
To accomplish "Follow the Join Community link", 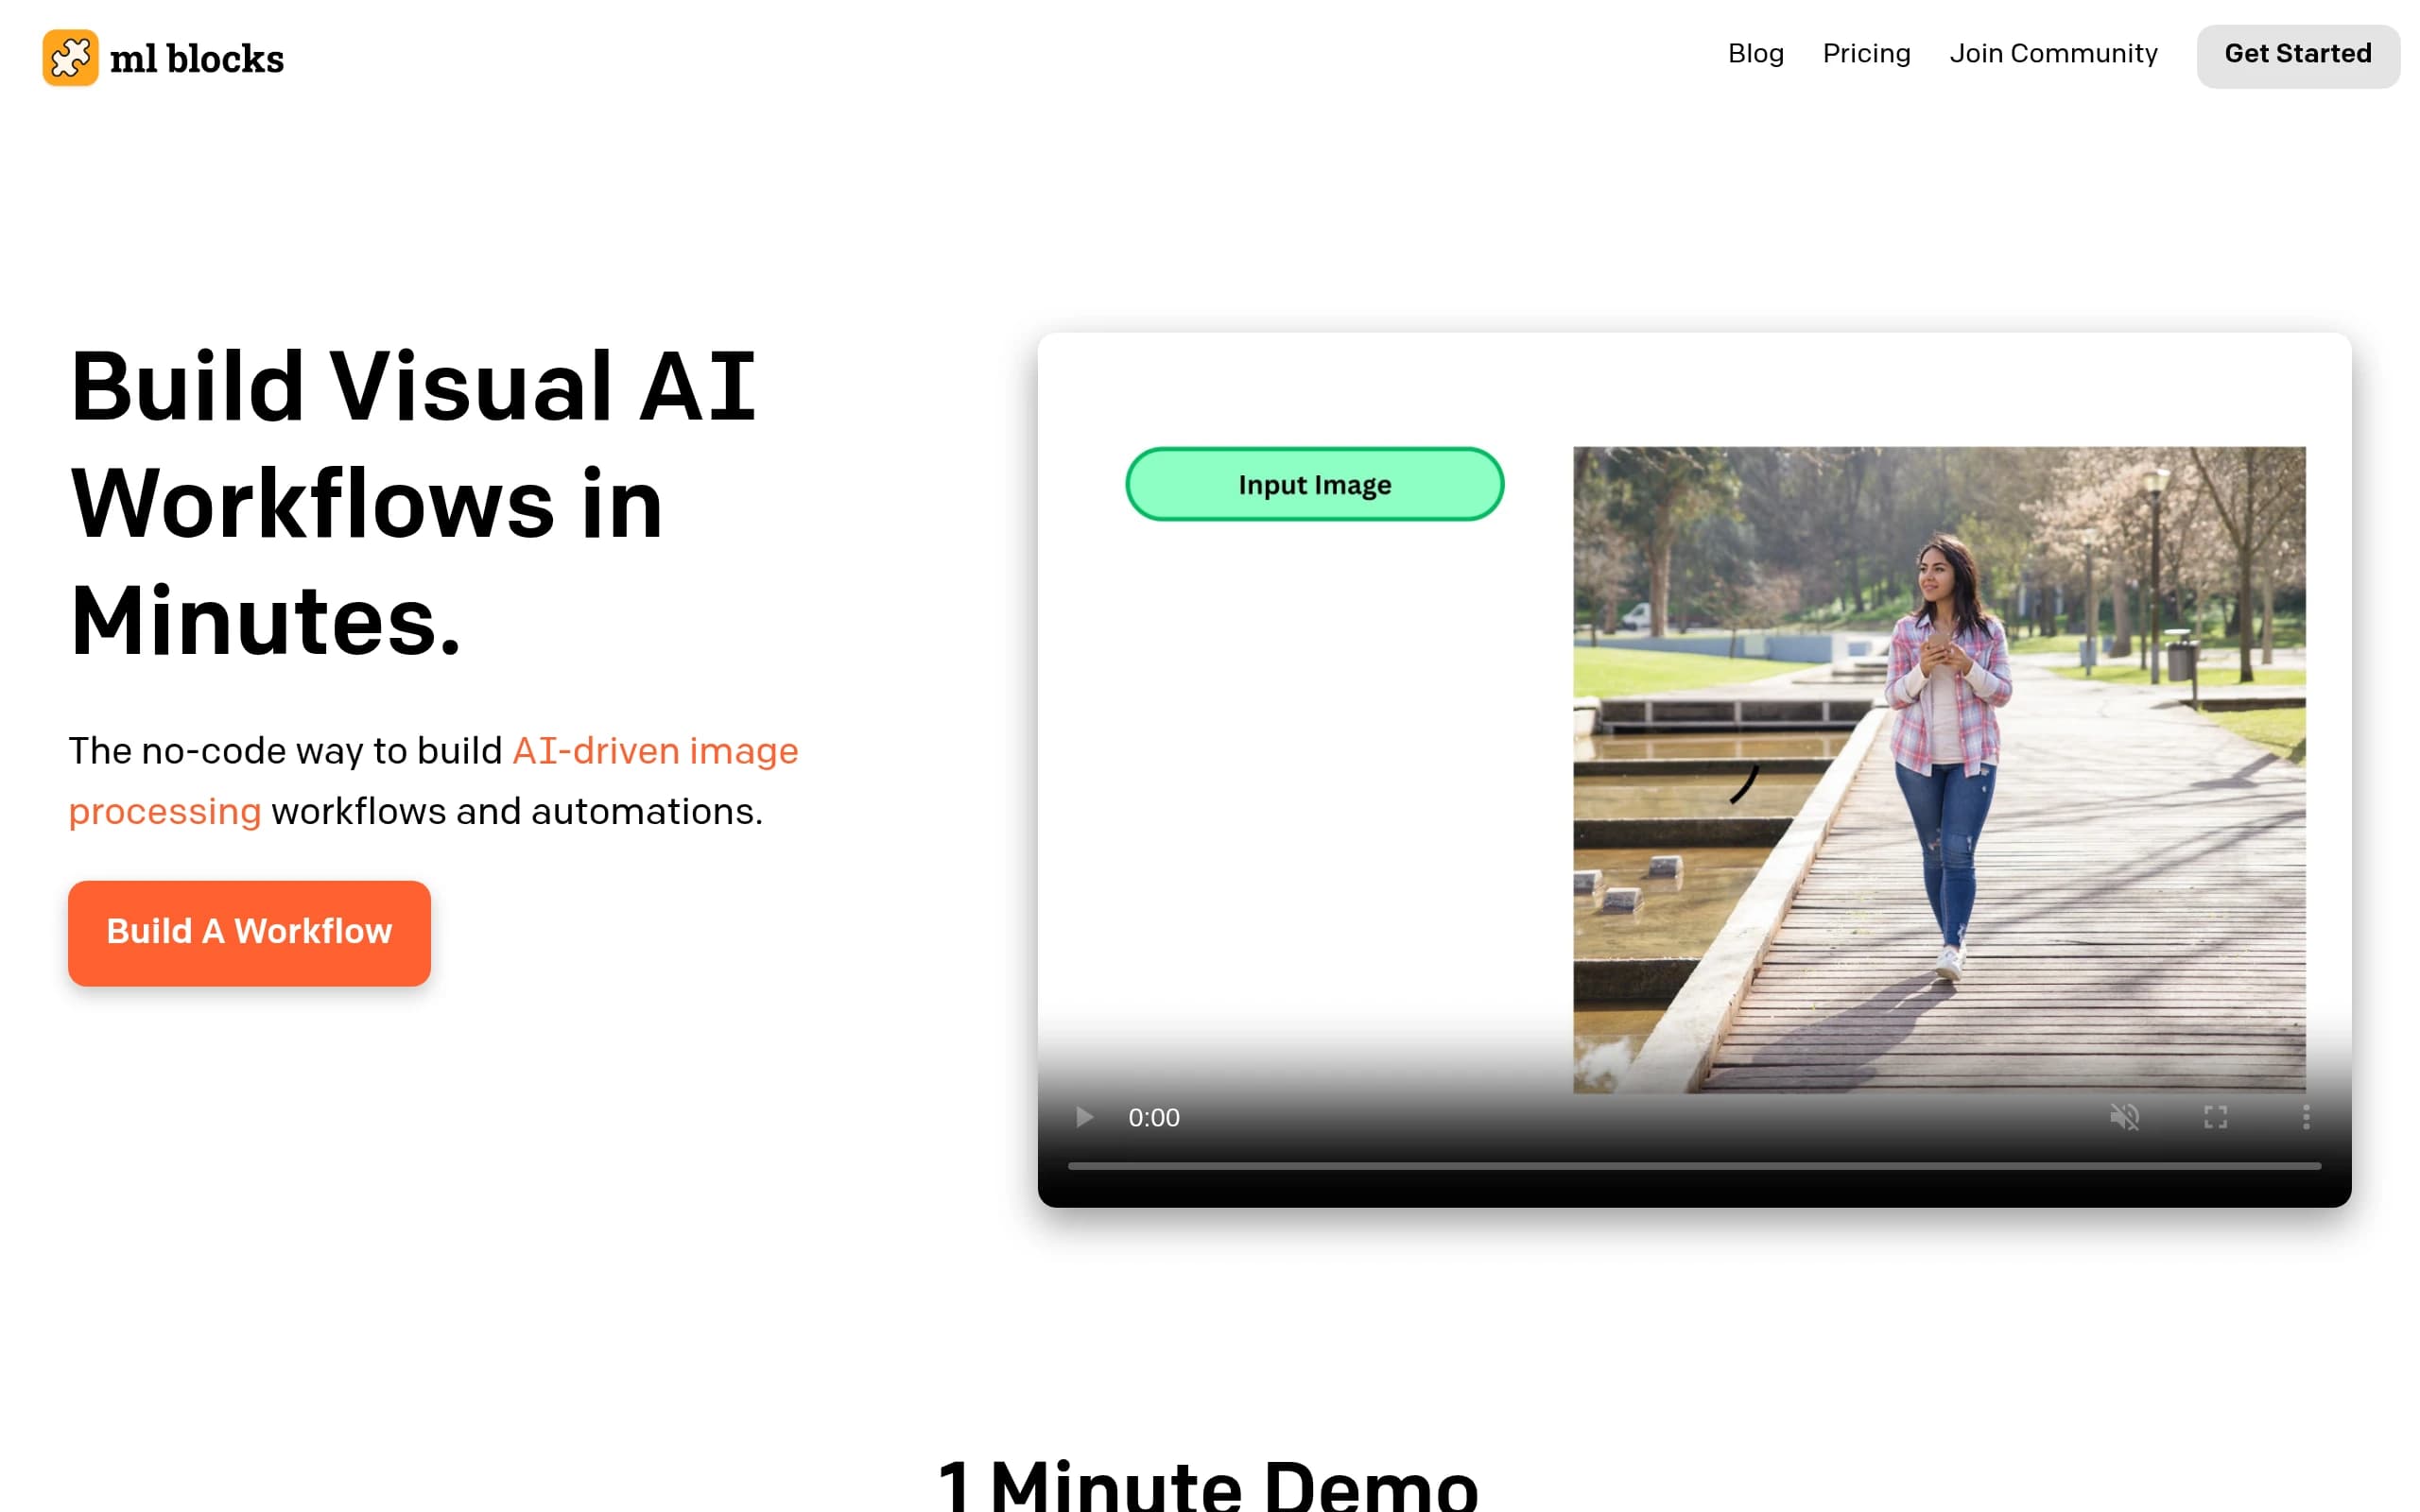I will tap(2053, 54).
